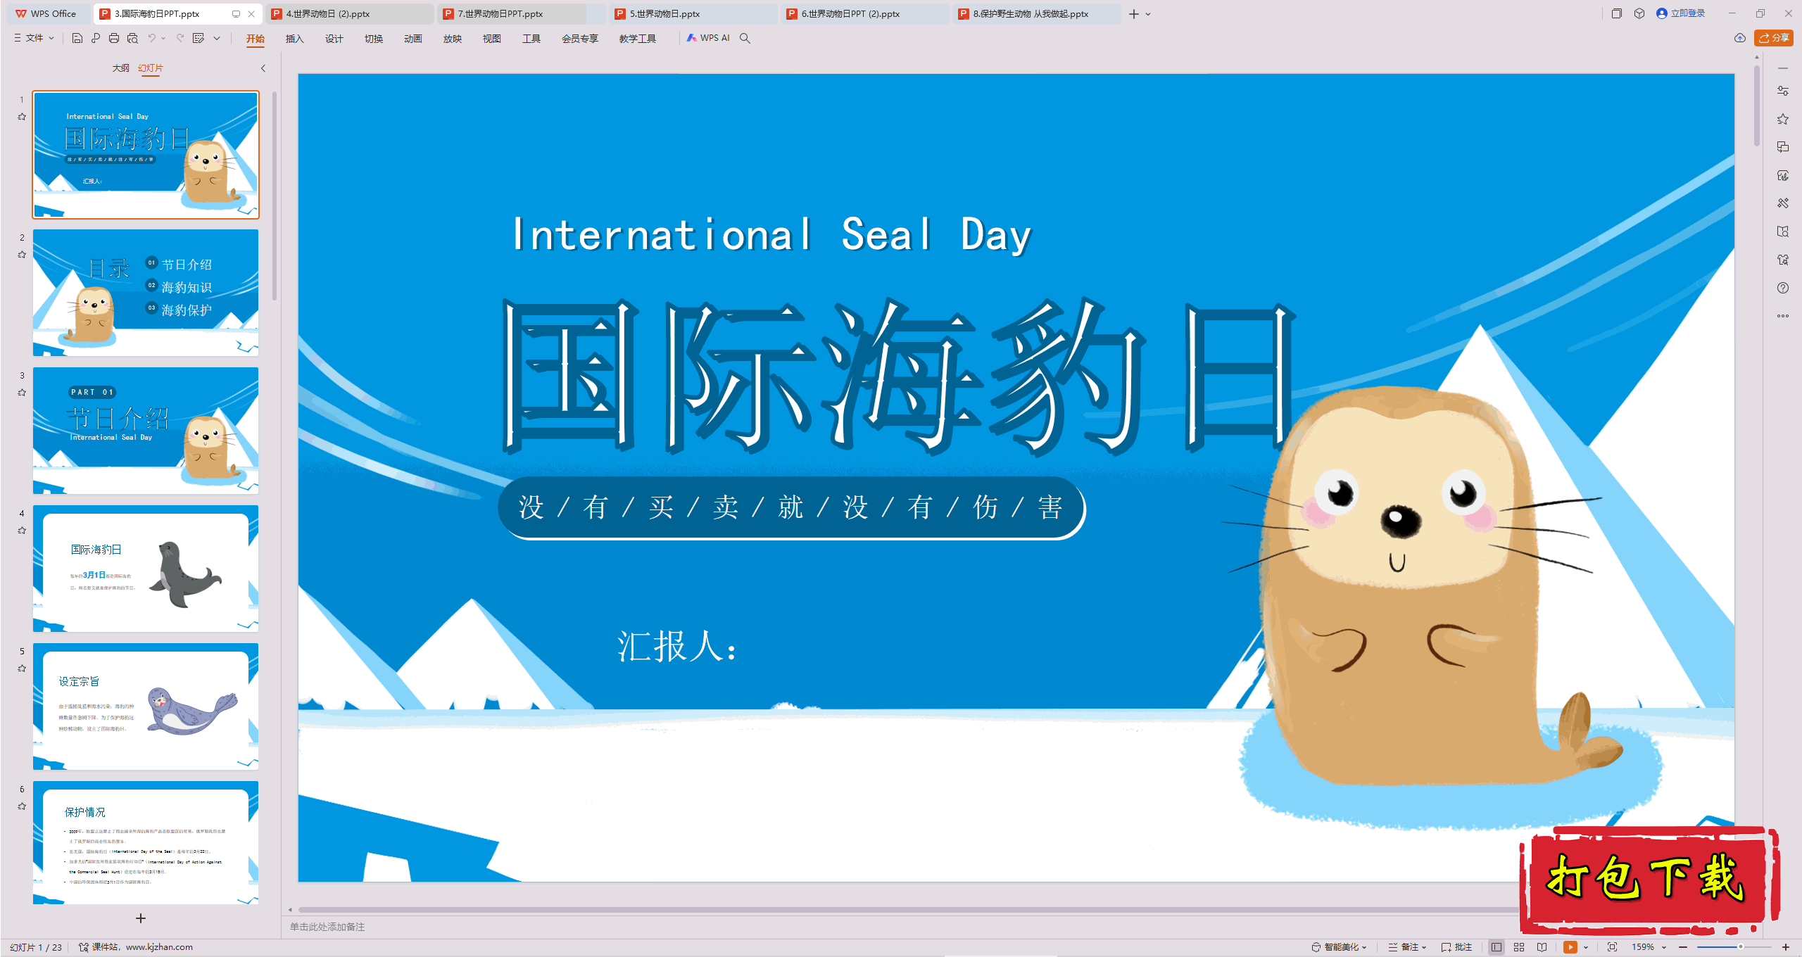This screenshot has height=957, width=1802.
Task: Switch to reading view book icon
Action: [1542, 947]
